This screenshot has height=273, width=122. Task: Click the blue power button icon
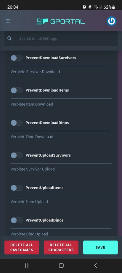(x=111, y=21)
